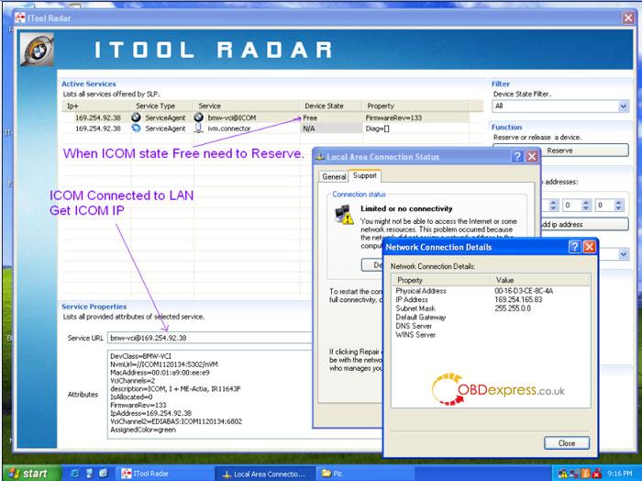This screenshot has width=642, height=481.
Task: Click the Property header in Network Connection Details
Action: click(x=441, y=280)
